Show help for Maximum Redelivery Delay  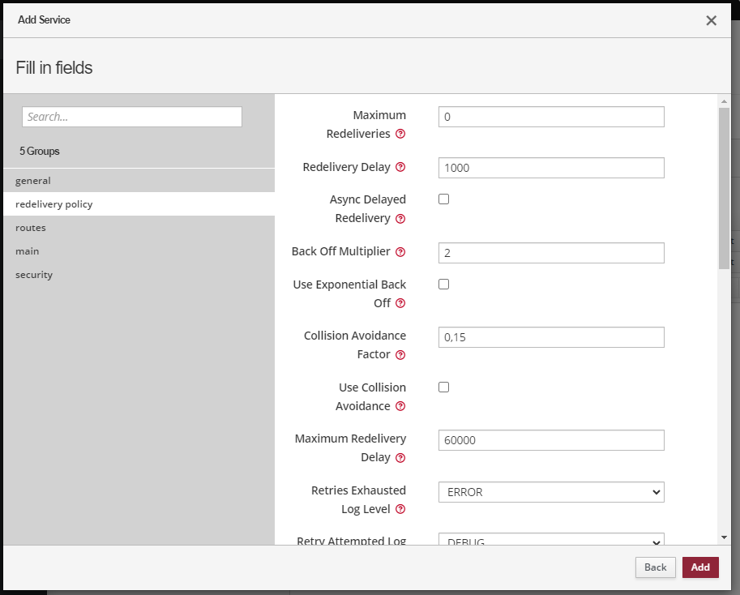click(400, 458)
